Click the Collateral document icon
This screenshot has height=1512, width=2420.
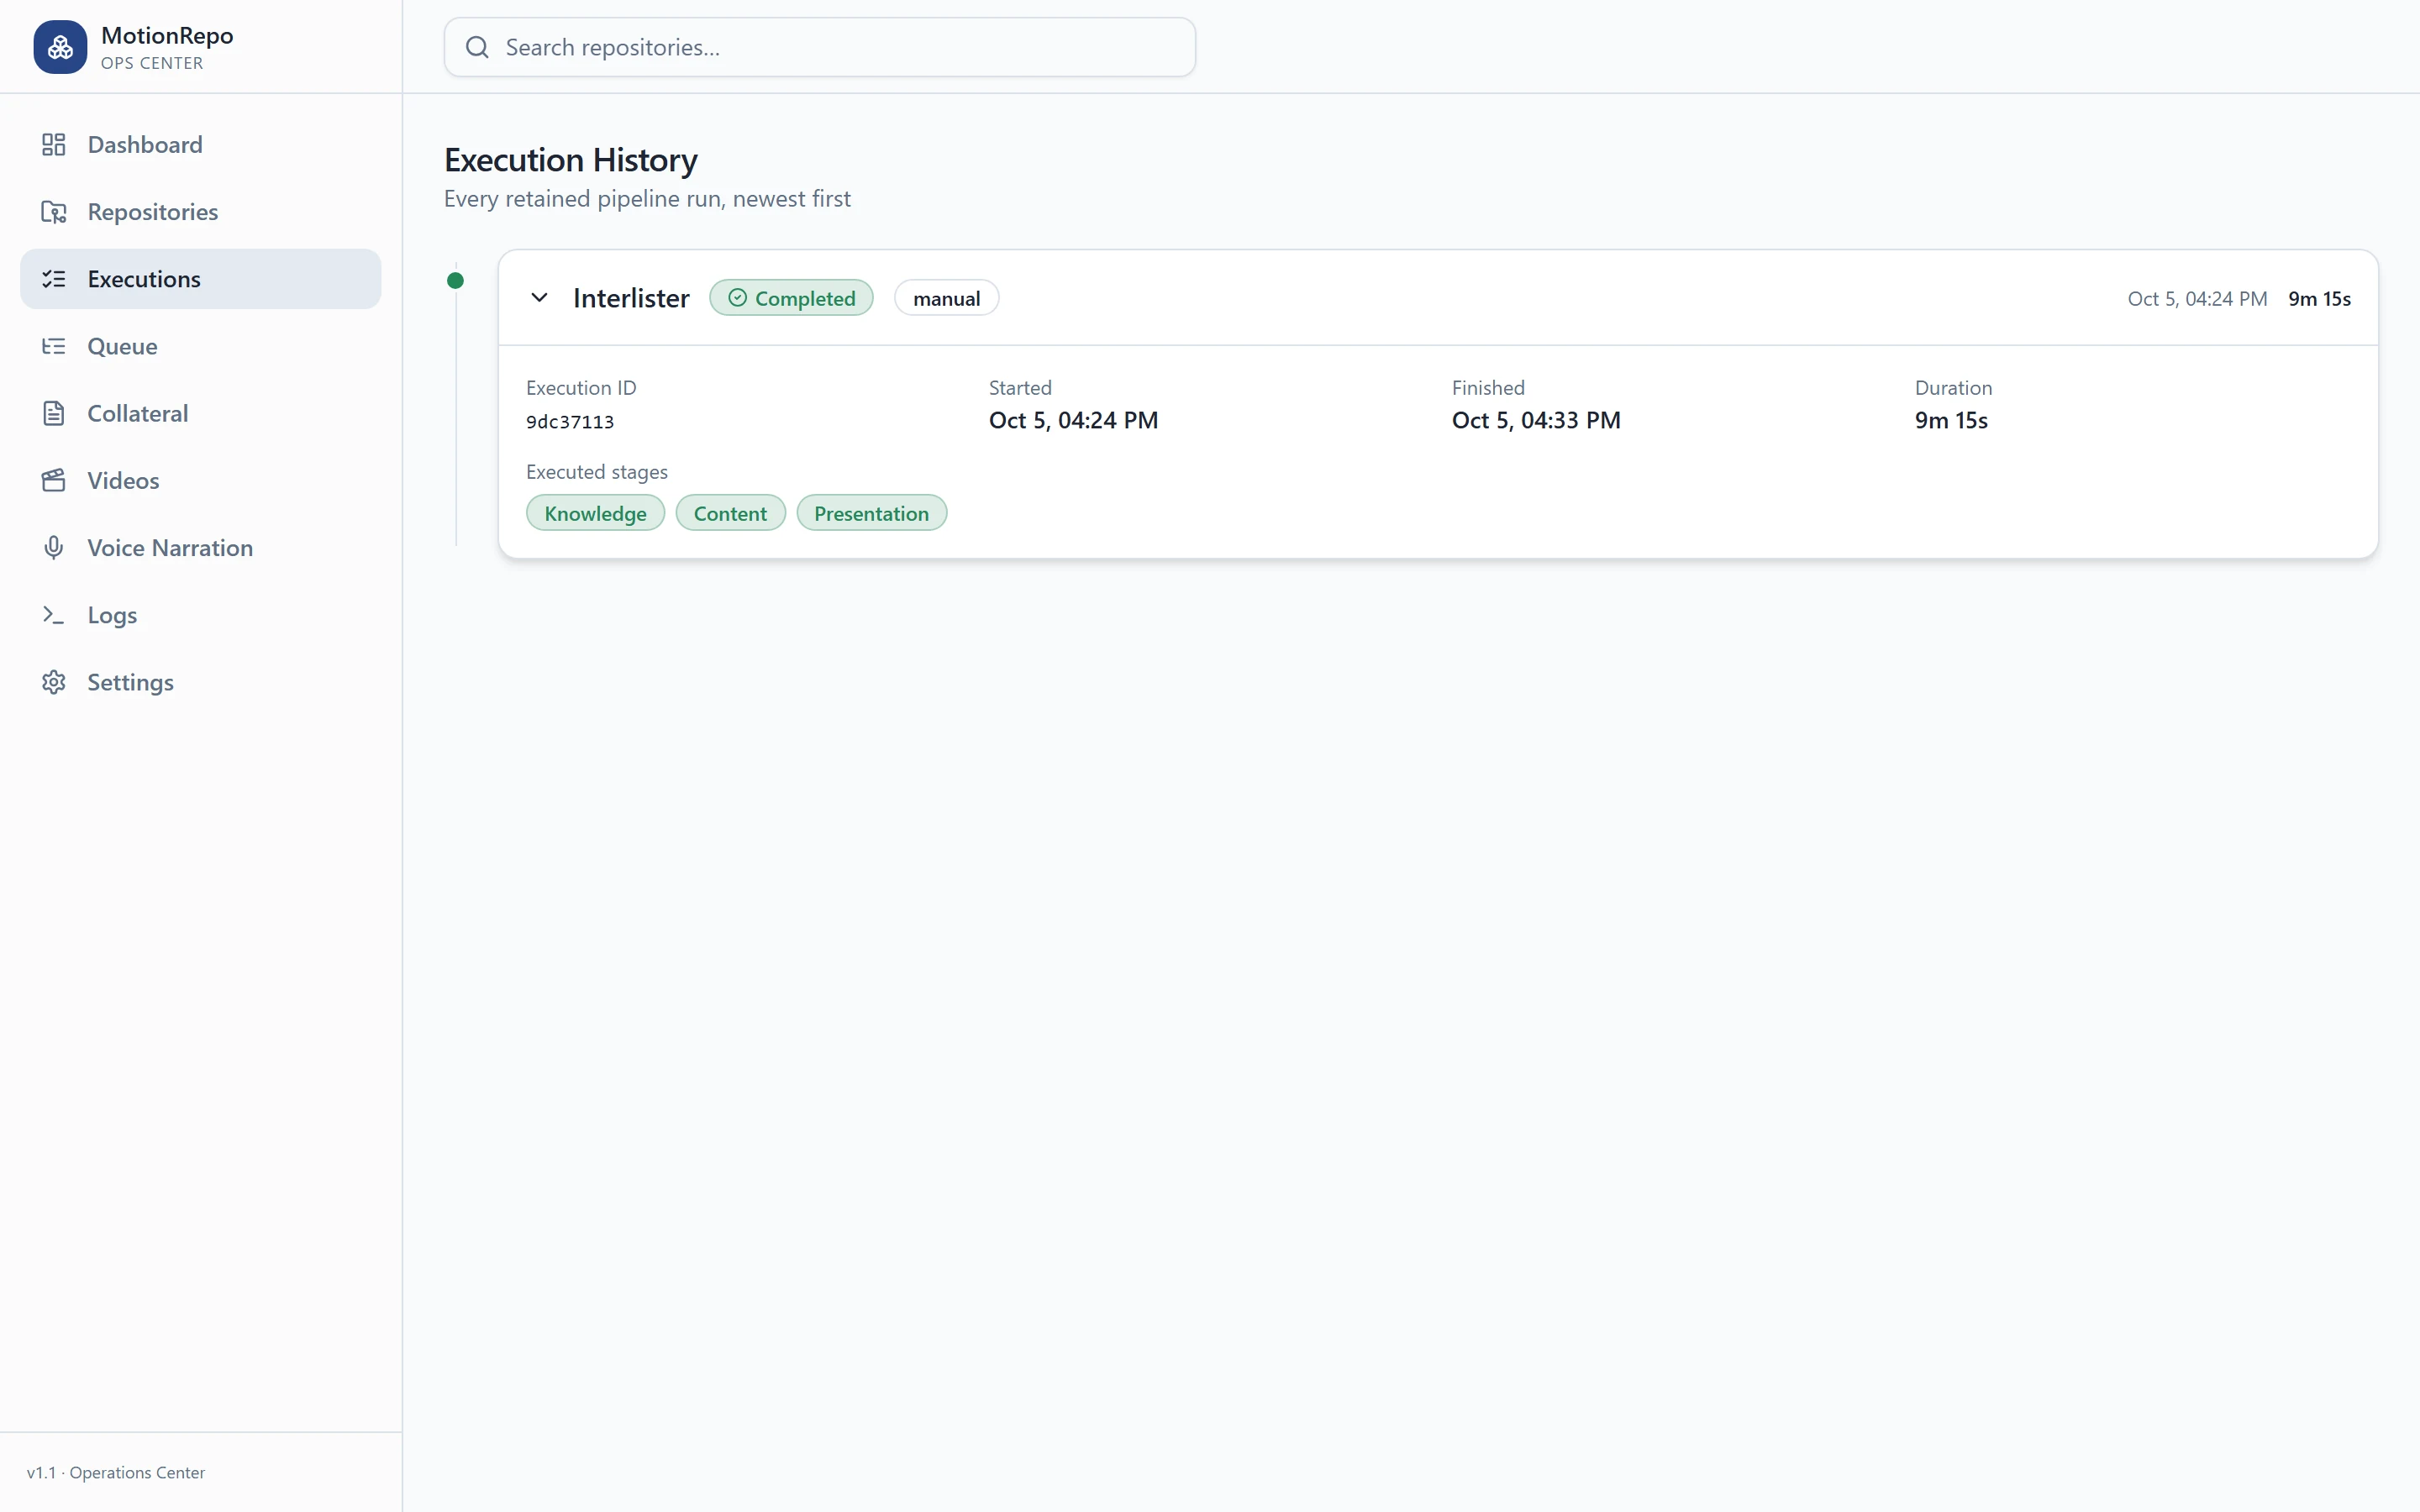click(x=54, y=413)
